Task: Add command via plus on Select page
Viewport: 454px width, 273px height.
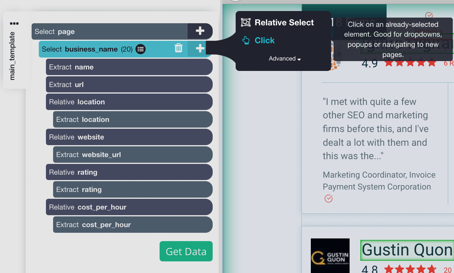Action: (x=200, y=31)
